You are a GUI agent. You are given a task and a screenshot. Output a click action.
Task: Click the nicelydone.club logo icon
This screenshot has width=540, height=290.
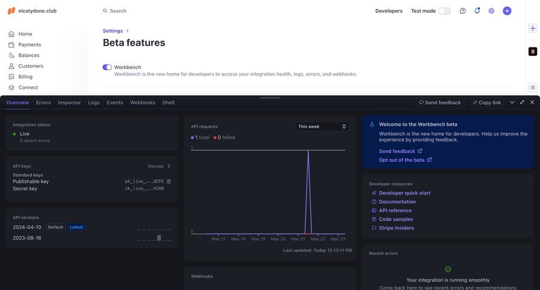11,11
